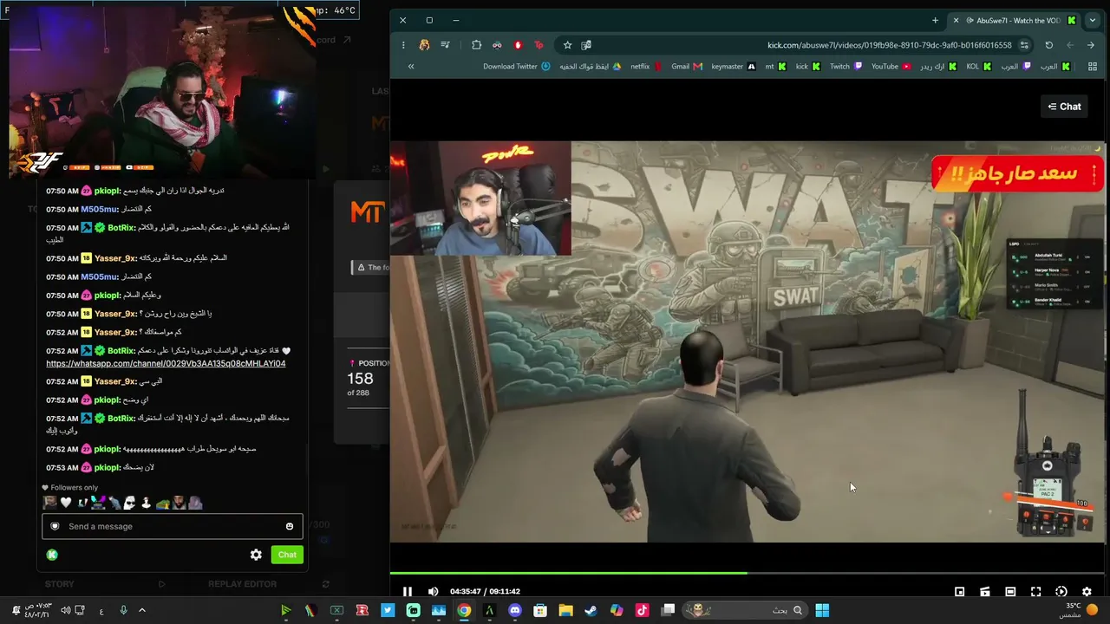
Task: Open the KOL bookmark
Action: click(x=978, y=67)
